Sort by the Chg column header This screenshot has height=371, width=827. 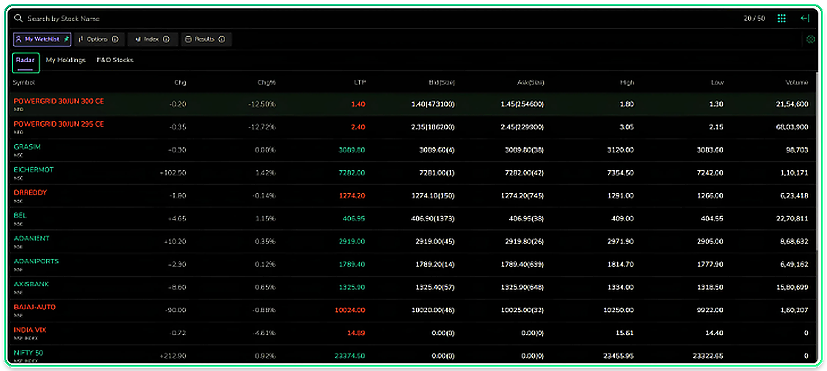pos(180,83)
